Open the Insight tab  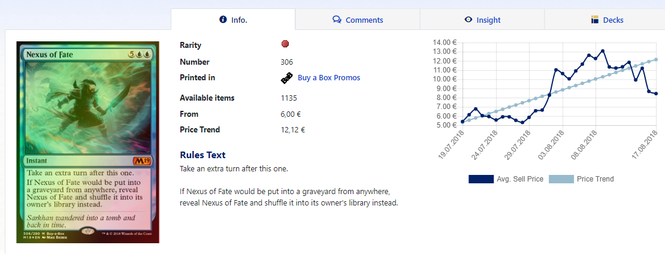482,20
